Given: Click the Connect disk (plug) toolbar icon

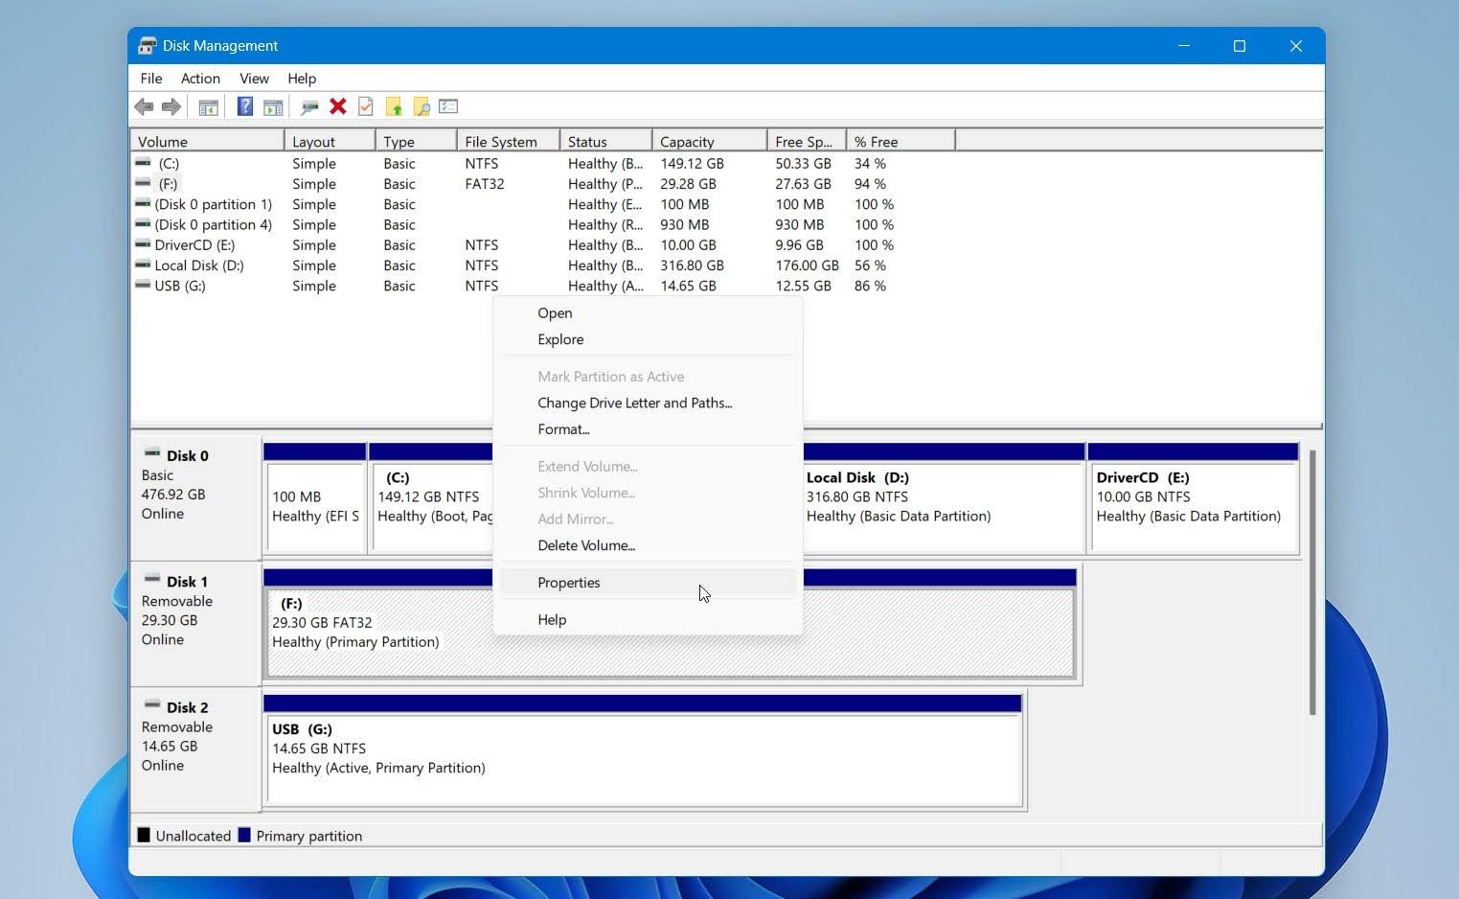Looking at the screenshot, I should (x=309, y=106).
